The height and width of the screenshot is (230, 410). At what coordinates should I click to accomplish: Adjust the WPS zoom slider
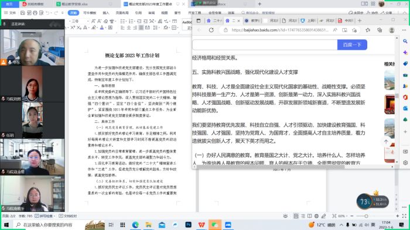point(366,216)
